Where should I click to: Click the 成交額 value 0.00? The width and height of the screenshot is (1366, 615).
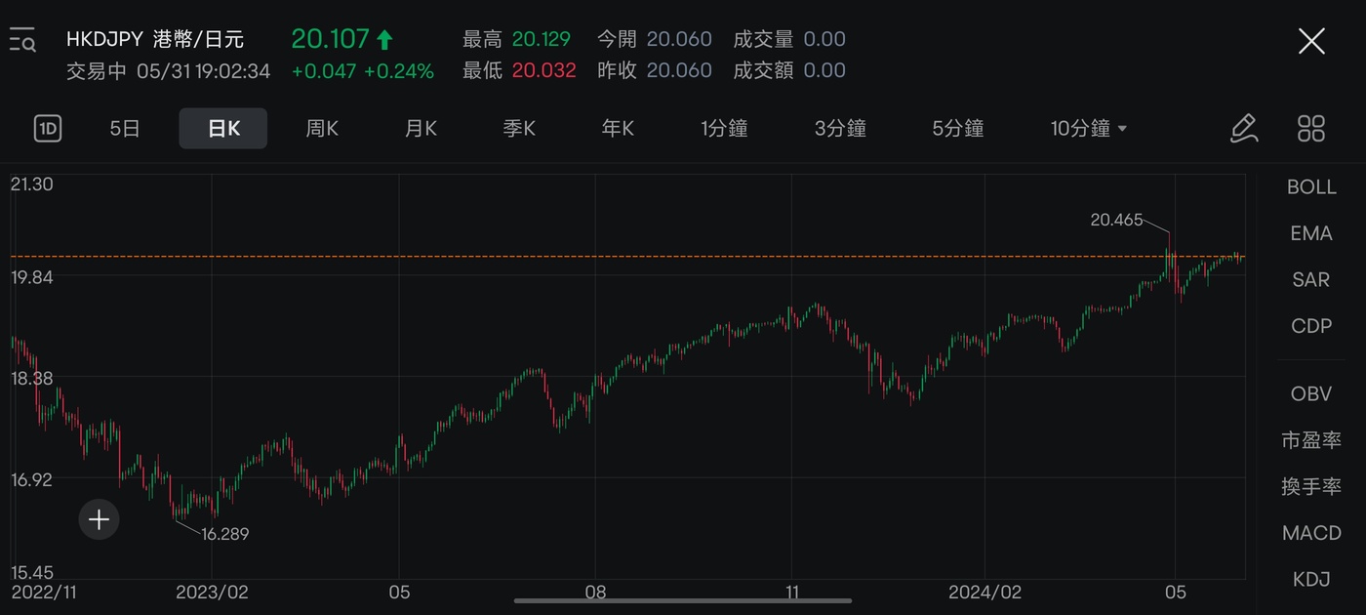pos(824,70)
